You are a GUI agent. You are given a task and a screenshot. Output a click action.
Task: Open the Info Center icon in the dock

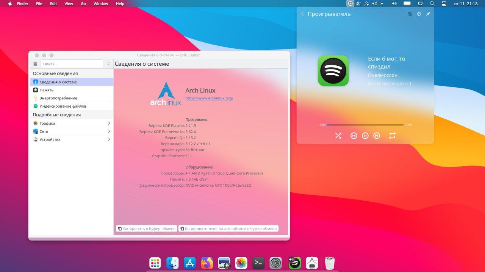pos(311,263)
